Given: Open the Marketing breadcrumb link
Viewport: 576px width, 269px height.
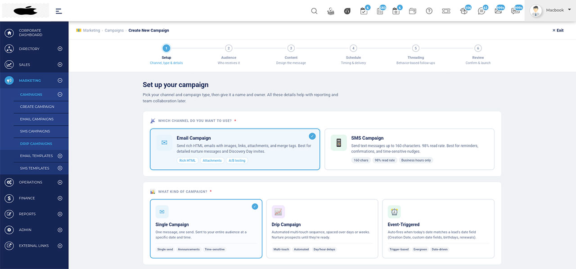Looking at the screenshot, I should point(92,31).
